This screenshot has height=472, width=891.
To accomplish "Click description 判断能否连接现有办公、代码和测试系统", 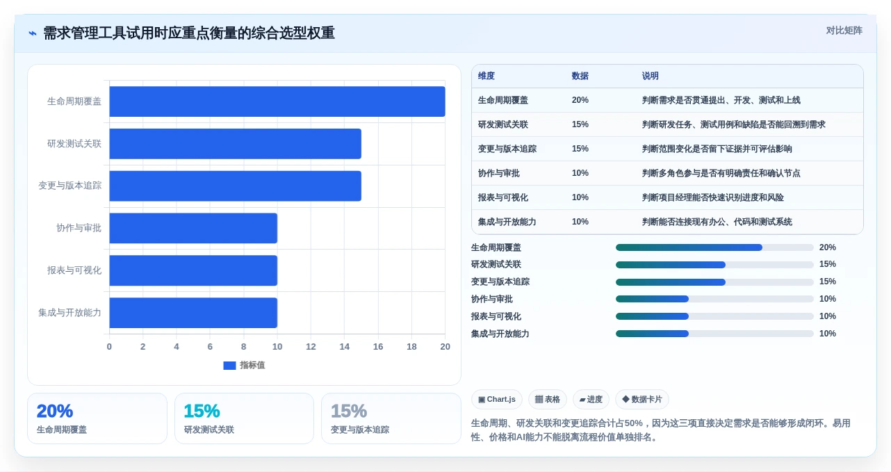I will coord(717,222).
